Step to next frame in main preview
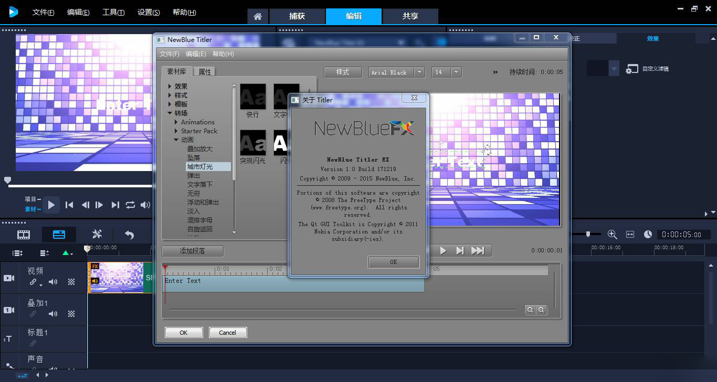 click(x=99, y=205)
